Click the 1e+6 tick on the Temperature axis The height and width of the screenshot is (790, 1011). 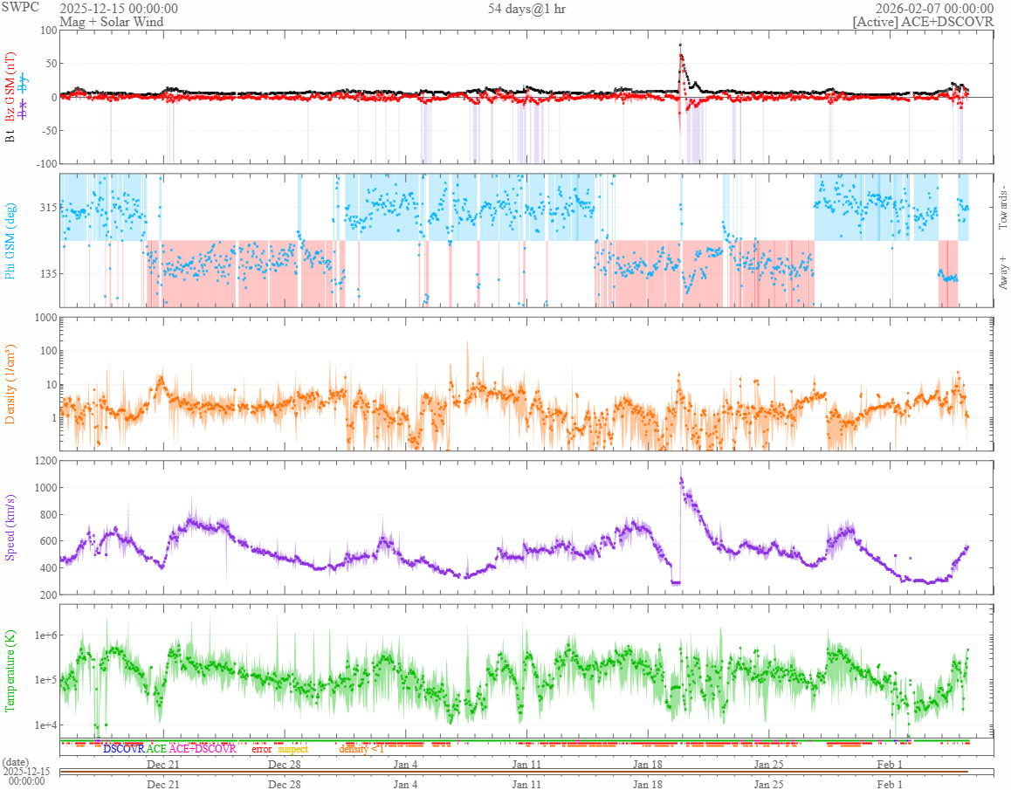pos(45,635)
